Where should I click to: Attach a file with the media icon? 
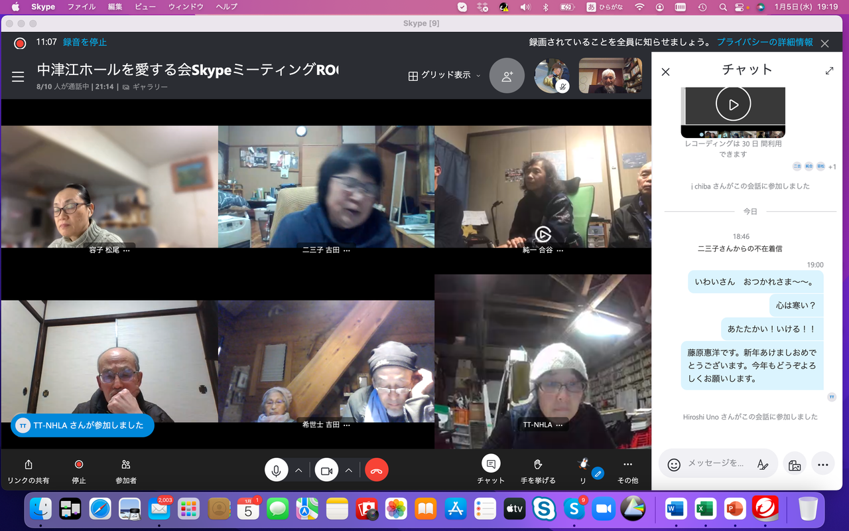click(x=795, y=465)
